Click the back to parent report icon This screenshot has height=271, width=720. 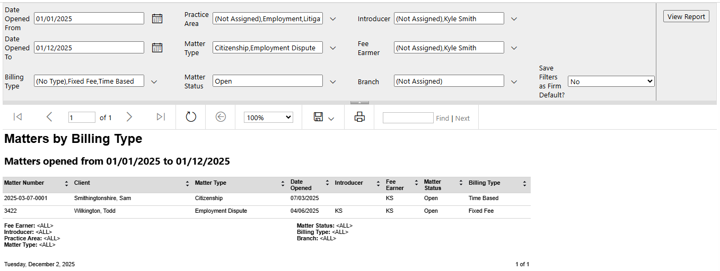click(221, 117)
